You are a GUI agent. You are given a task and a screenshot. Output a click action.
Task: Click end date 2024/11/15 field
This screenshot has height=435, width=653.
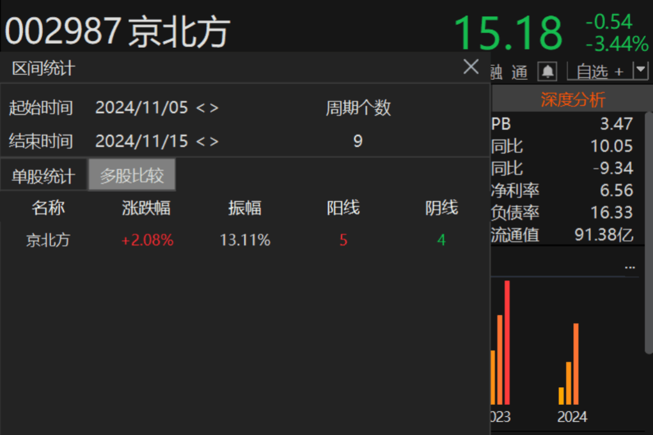(x=141, y=141)
